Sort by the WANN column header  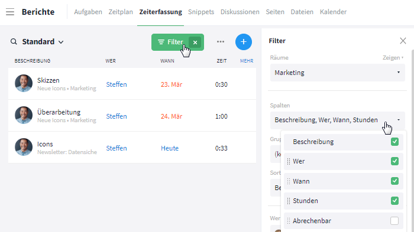(x=167, y=61)
